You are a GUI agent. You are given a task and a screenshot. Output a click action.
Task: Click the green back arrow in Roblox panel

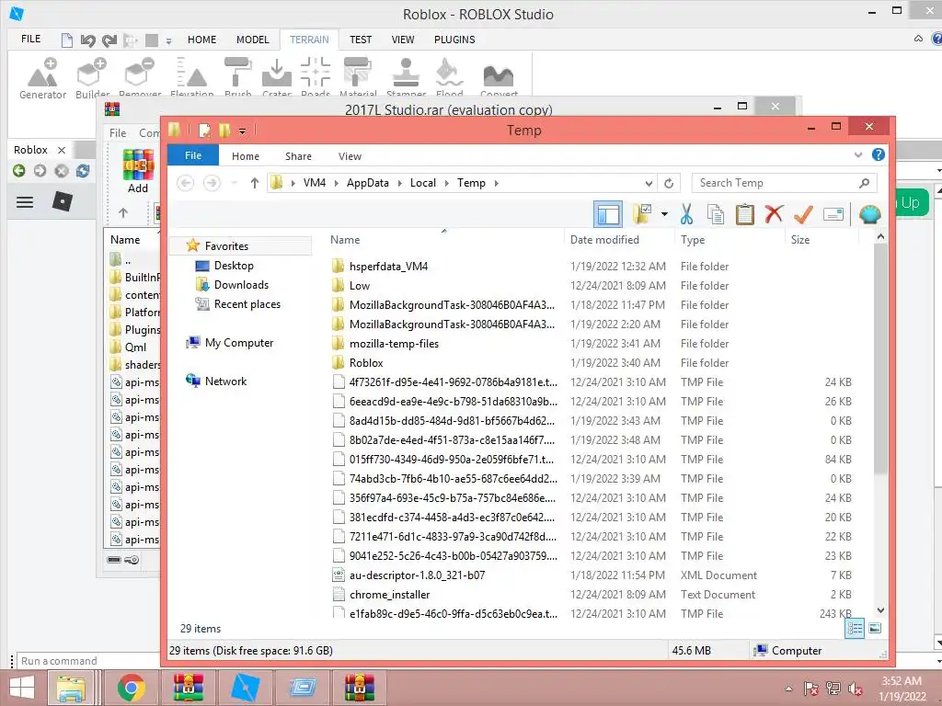[18, 171]
